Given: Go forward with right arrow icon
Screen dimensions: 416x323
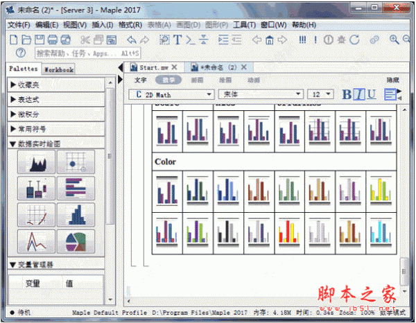Looking at the screenshot, I should point(283,40).
